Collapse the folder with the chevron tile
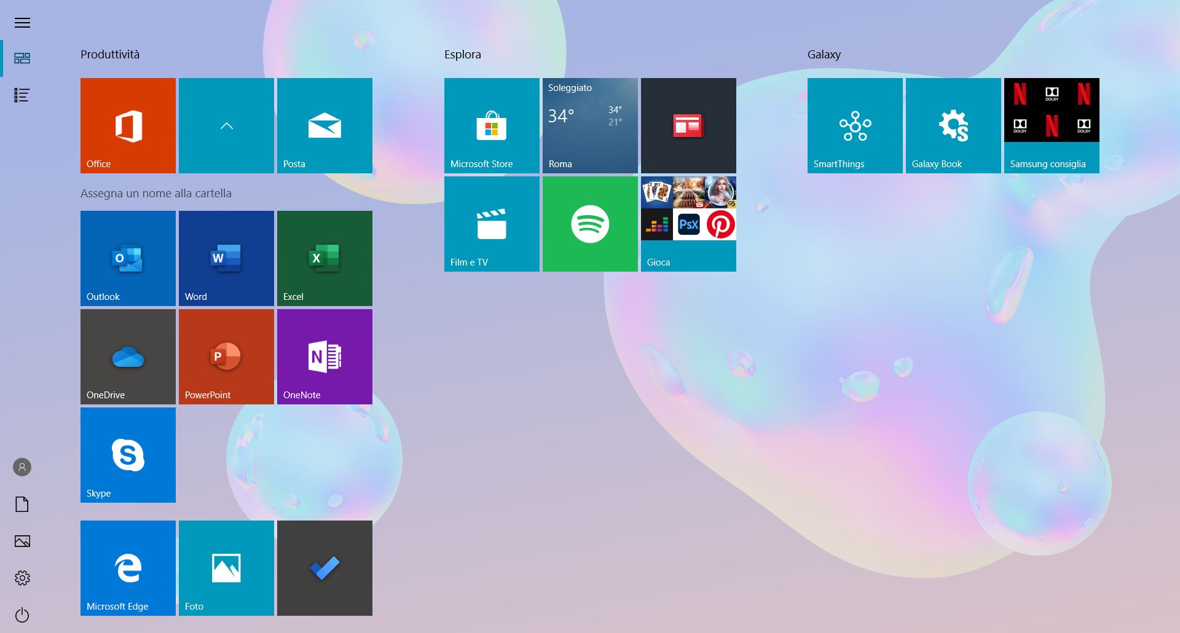1180x633 pixels. pos(226,125)
